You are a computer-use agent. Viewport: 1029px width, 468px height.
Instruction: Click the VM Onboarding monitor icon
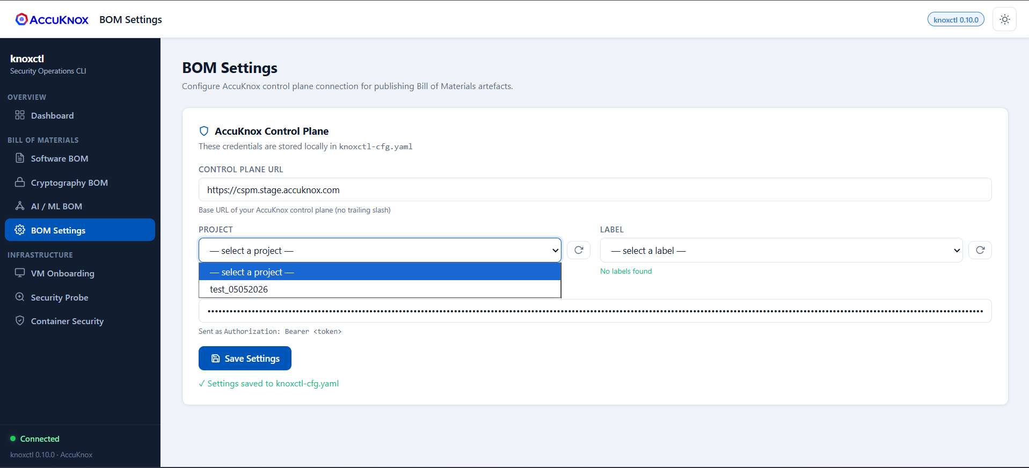tap(20, 273)
